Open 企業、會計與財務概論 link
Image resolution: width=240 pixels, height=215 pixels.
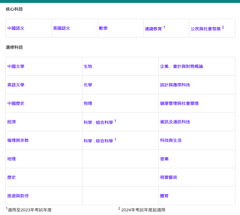point(182,66)
